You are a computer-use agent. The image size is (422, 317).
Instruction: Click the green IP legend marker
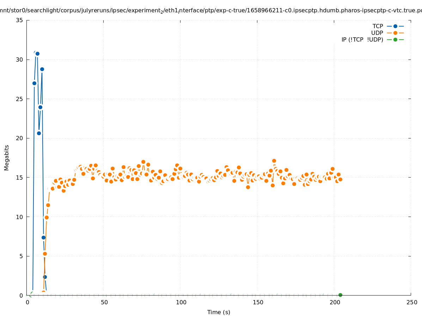(x=395, y=39)
